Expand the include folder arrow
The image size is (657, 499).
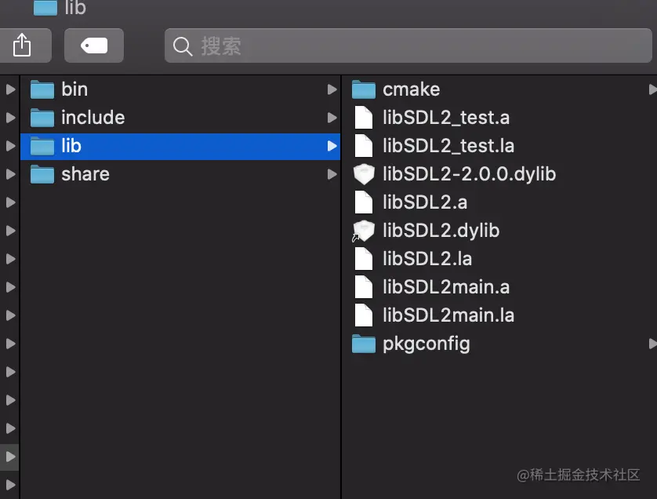point(332,118)
